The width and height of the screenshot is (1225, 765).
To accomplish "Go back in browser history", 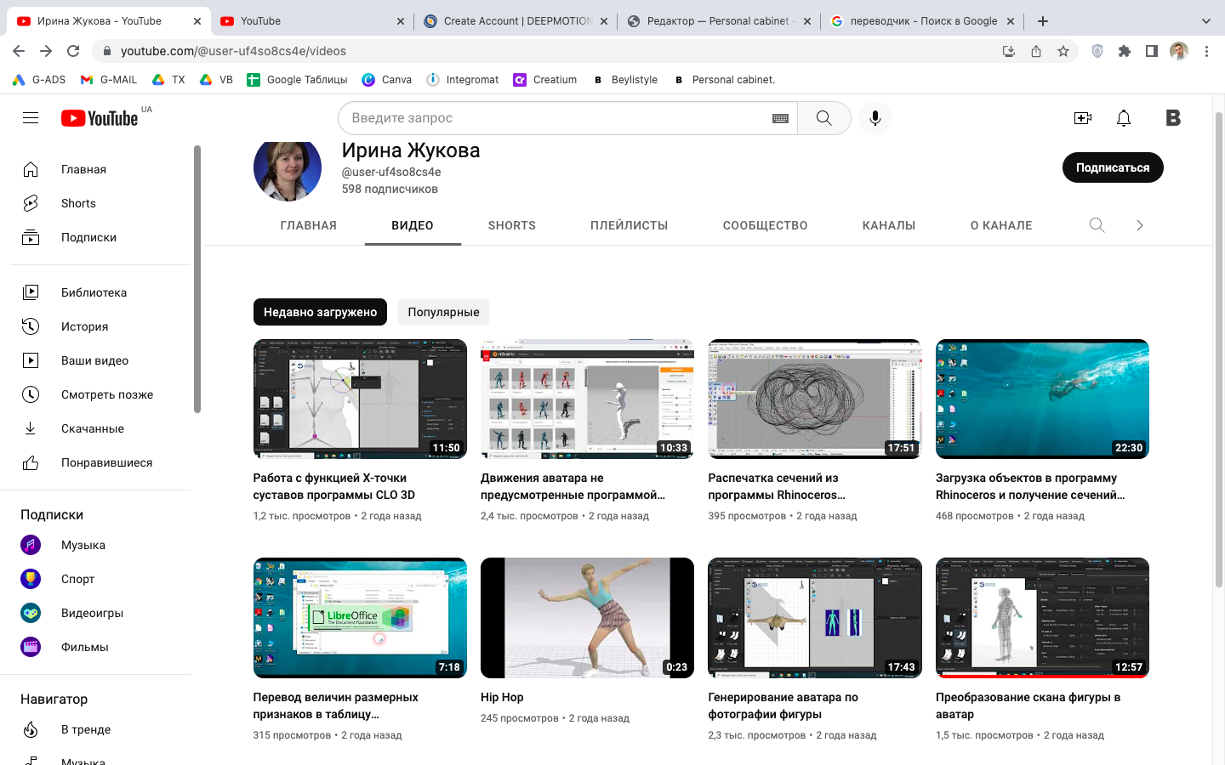I will [19, 51].
